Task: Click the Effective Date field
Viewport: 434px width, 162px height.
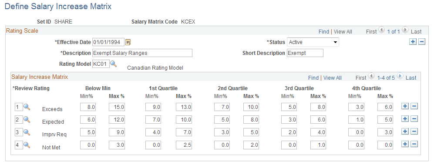Action: point(108,42)
